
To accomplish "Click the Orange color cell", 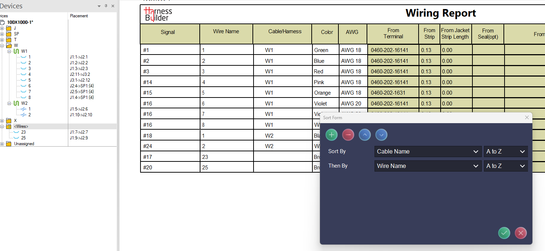I will 325,93.
